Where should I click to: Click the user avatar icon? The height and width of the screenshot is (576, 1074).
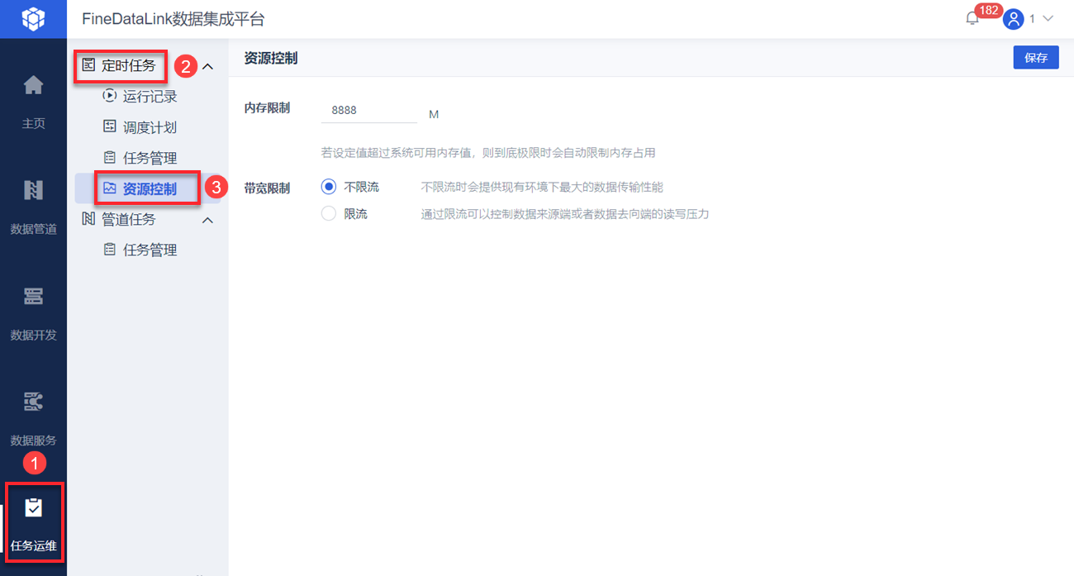(1014, 19)
